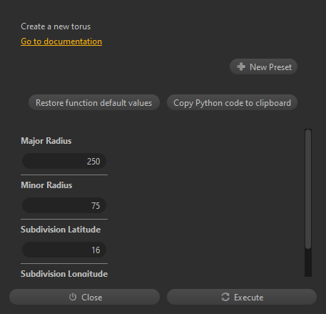This screenshot has height=314, width=326.
Task: Create a New Preset
Action: click(x=263, y=67)
